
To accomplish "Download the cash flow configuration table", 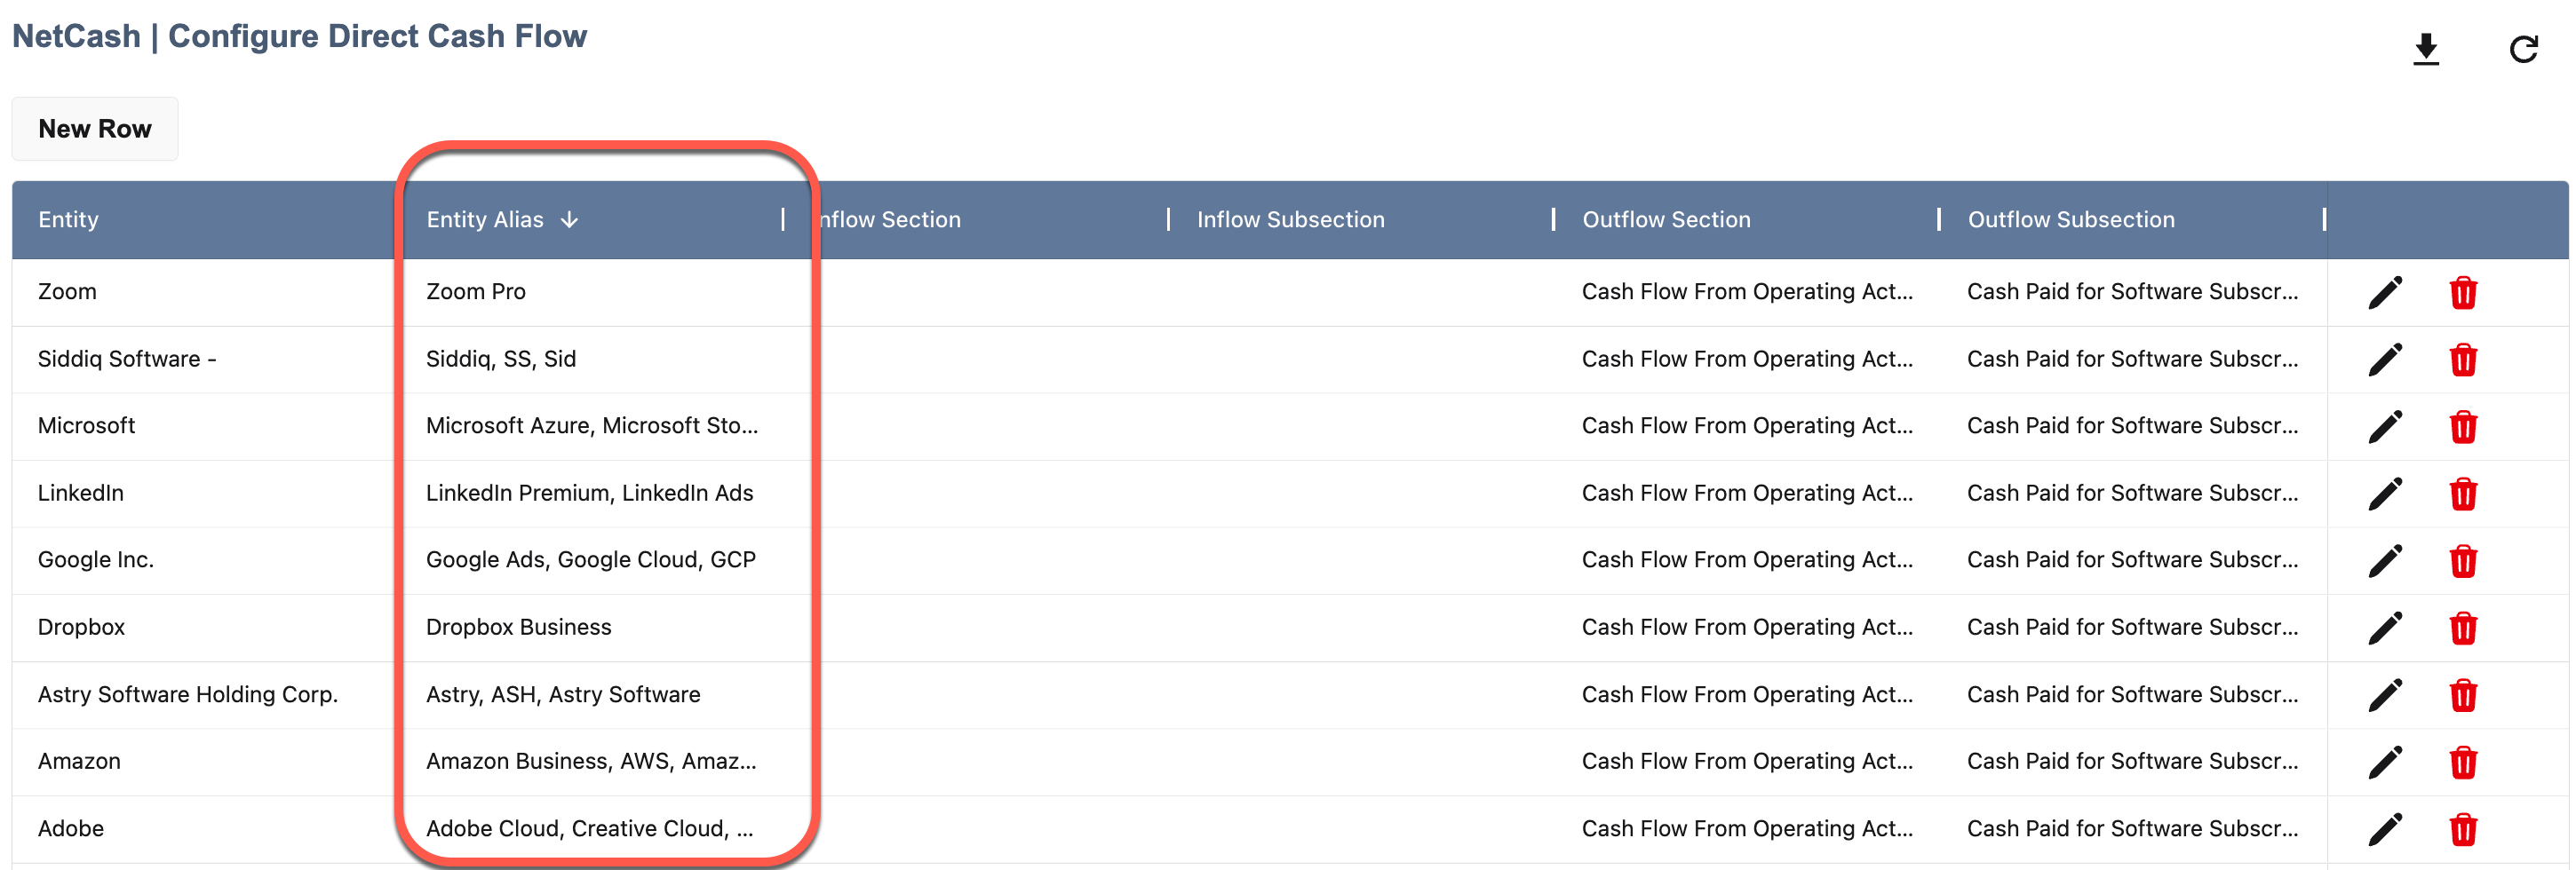I will pyautogui.click(x=2426, y=49).
